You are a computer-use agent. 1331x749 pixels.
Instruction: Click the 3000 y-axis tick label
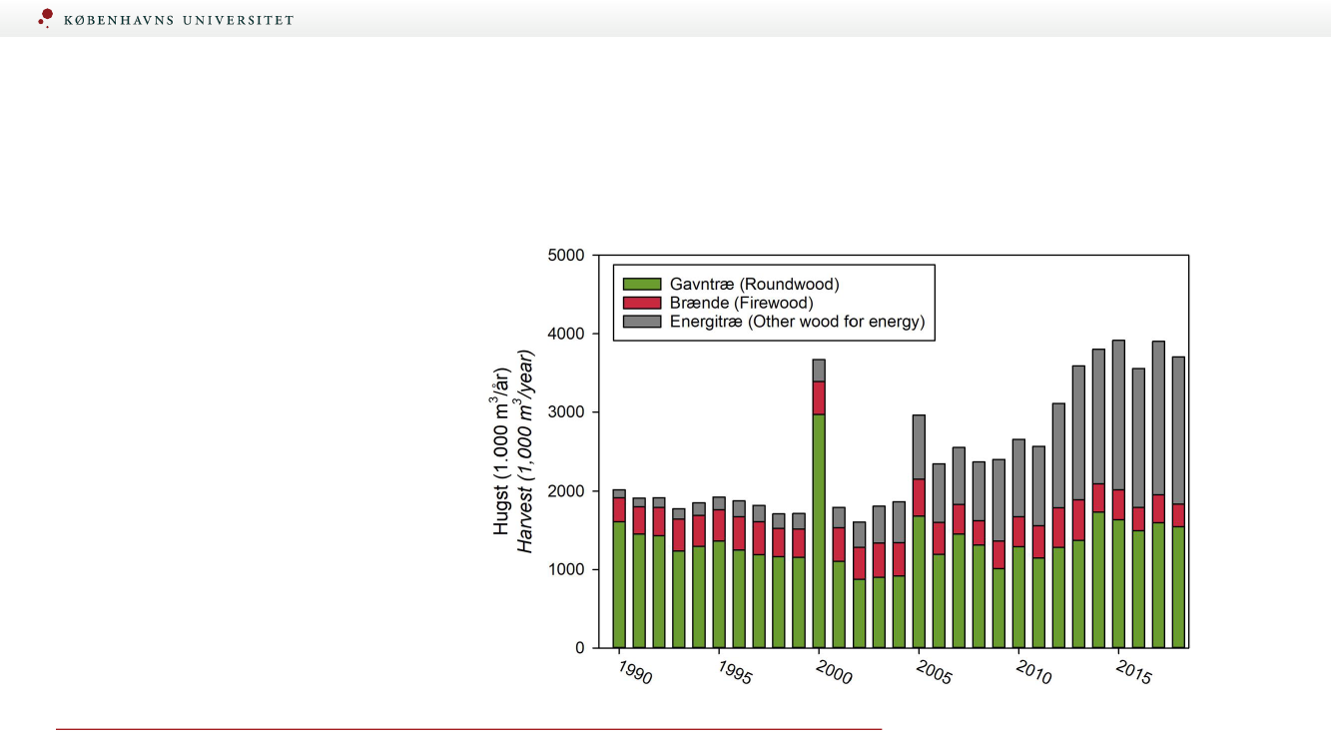tap(565, 412)
